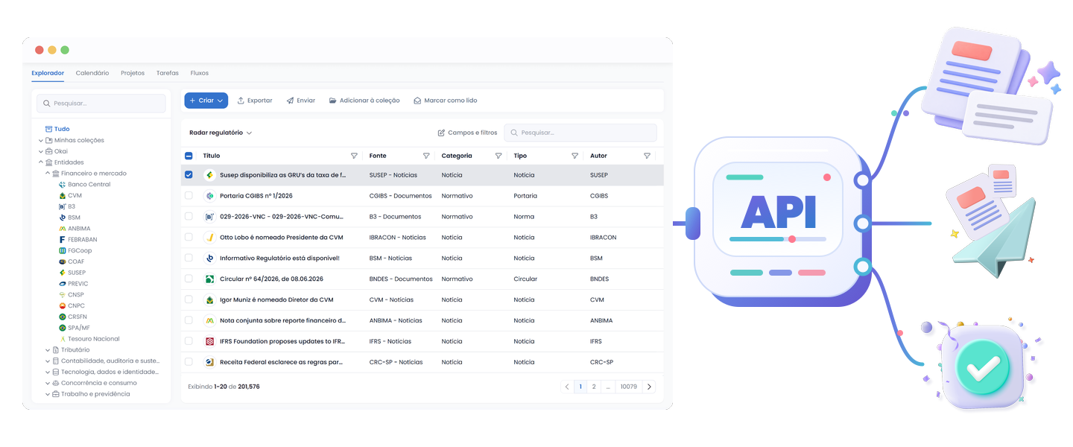Click the IFRS logo in IFRS Foundation row

pos(209,341)
